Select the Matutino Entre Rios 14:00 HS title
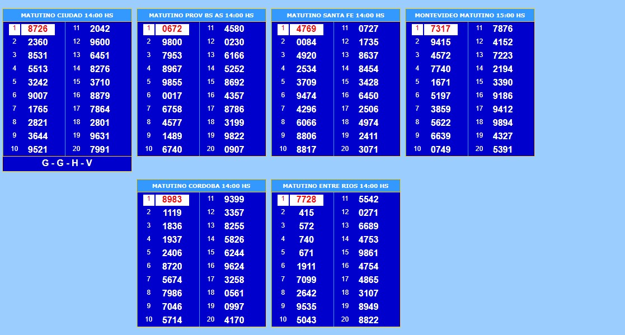Screen dimensions: 625x335 pos(335,186)
